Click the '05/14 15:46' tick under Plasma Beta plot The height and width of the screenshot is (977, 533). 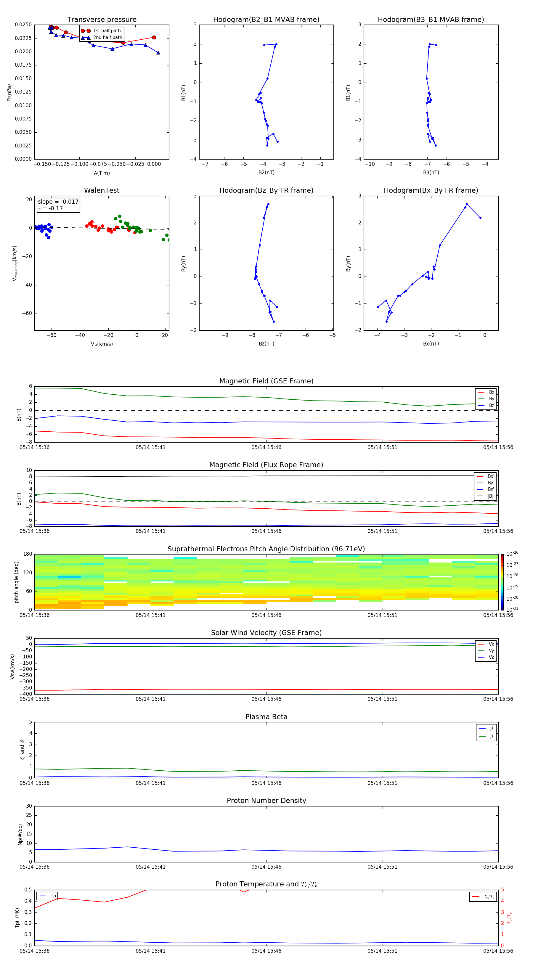click(266, 783)
